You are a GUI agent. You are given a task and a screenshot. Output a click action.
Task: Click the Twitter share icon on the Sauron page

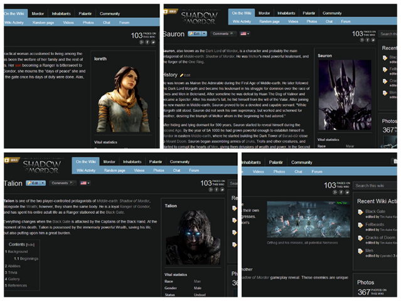coord(373,40)
